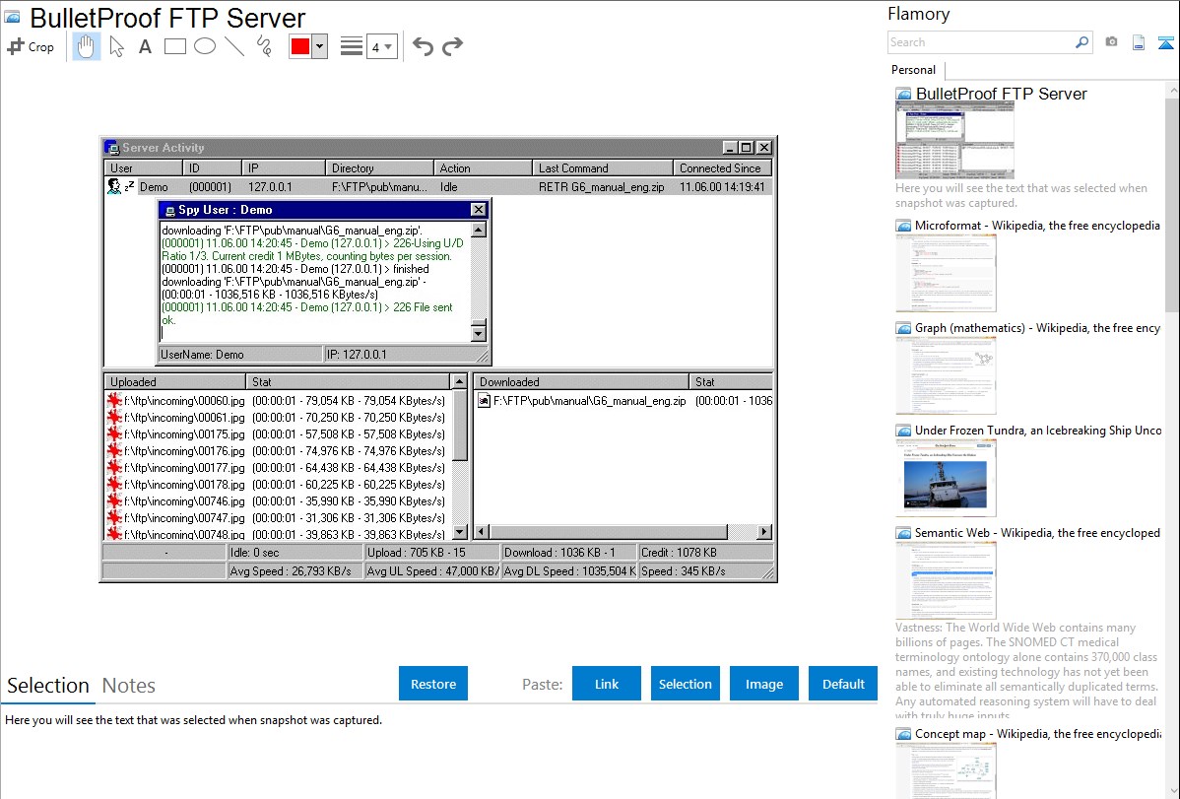Viewport: 1180px width, 799px height.
Task: Click the document page icon in Flamory panel
Action: pos(1139,42)
